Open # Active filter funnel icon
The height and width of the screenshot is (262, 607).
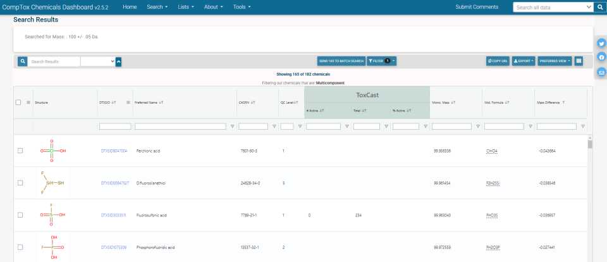coord(347,127)
